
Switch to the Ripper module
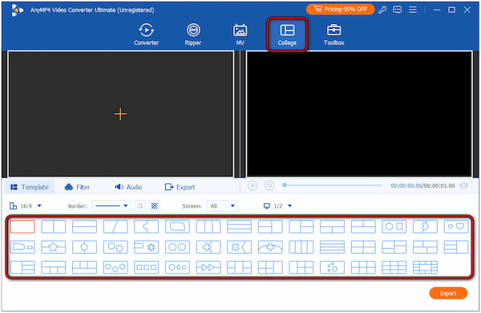(193, 35)
